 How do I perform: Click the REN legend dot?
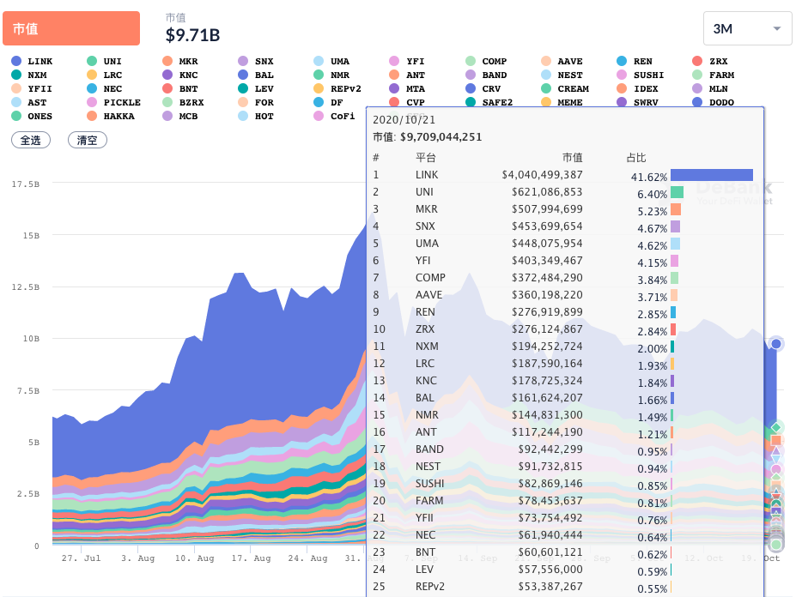pos(622,62)
